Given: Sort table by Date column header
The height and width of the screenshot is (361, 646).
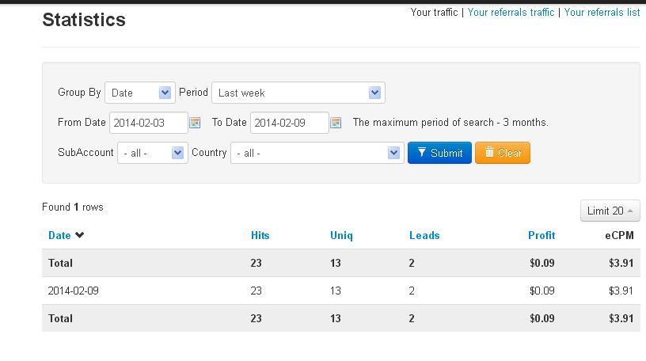Looking at the screenshot, I should [x=59, y=235].
